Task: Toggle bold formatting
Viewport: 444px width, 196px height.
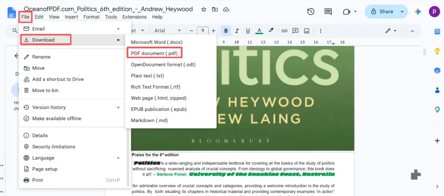Action: point(226,31)
